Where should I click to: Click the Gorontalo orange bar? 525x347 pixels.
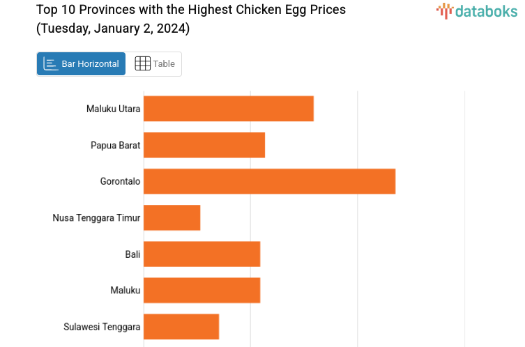pos(269,181)
